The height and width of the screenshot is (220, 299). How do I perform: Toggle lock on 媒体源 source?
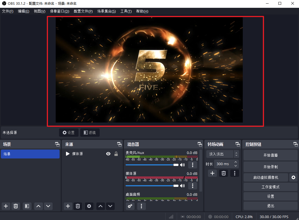coord(116,154)
